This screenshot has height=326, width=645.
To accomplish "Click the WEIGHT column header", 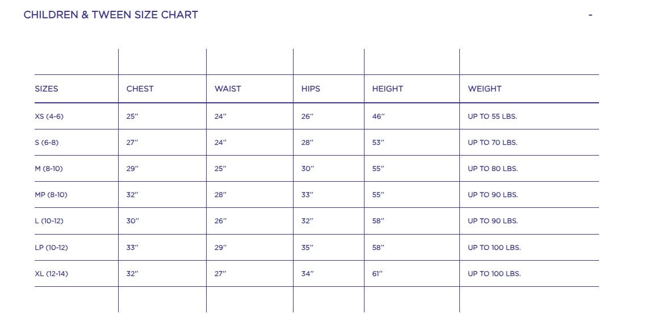I will pyautogui.click(x=484, y=89).
